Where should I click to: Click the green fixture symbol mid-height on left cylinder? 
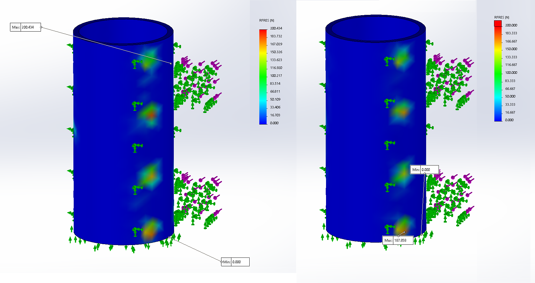[x=136, y=147]
